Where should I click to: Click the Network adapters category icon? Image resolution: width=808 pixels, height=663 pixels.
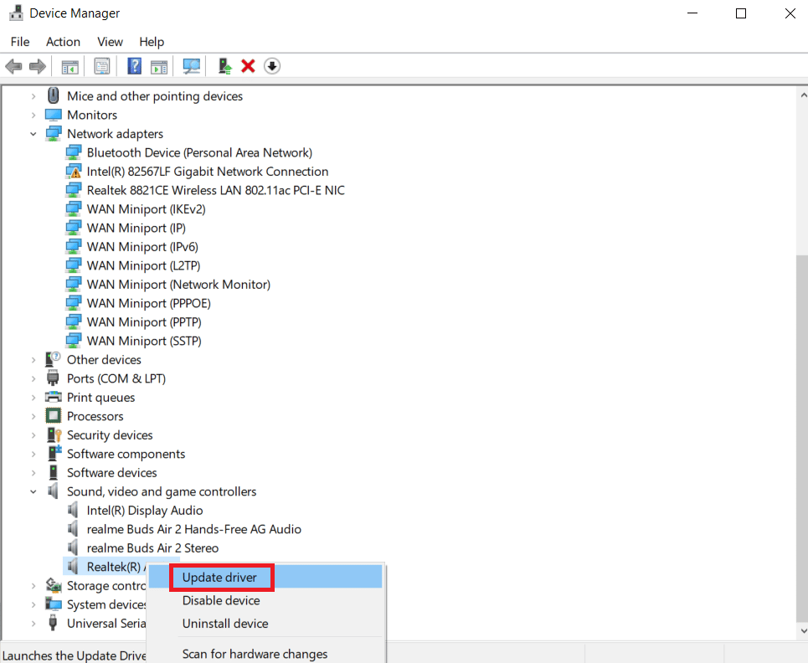point(54,133)
